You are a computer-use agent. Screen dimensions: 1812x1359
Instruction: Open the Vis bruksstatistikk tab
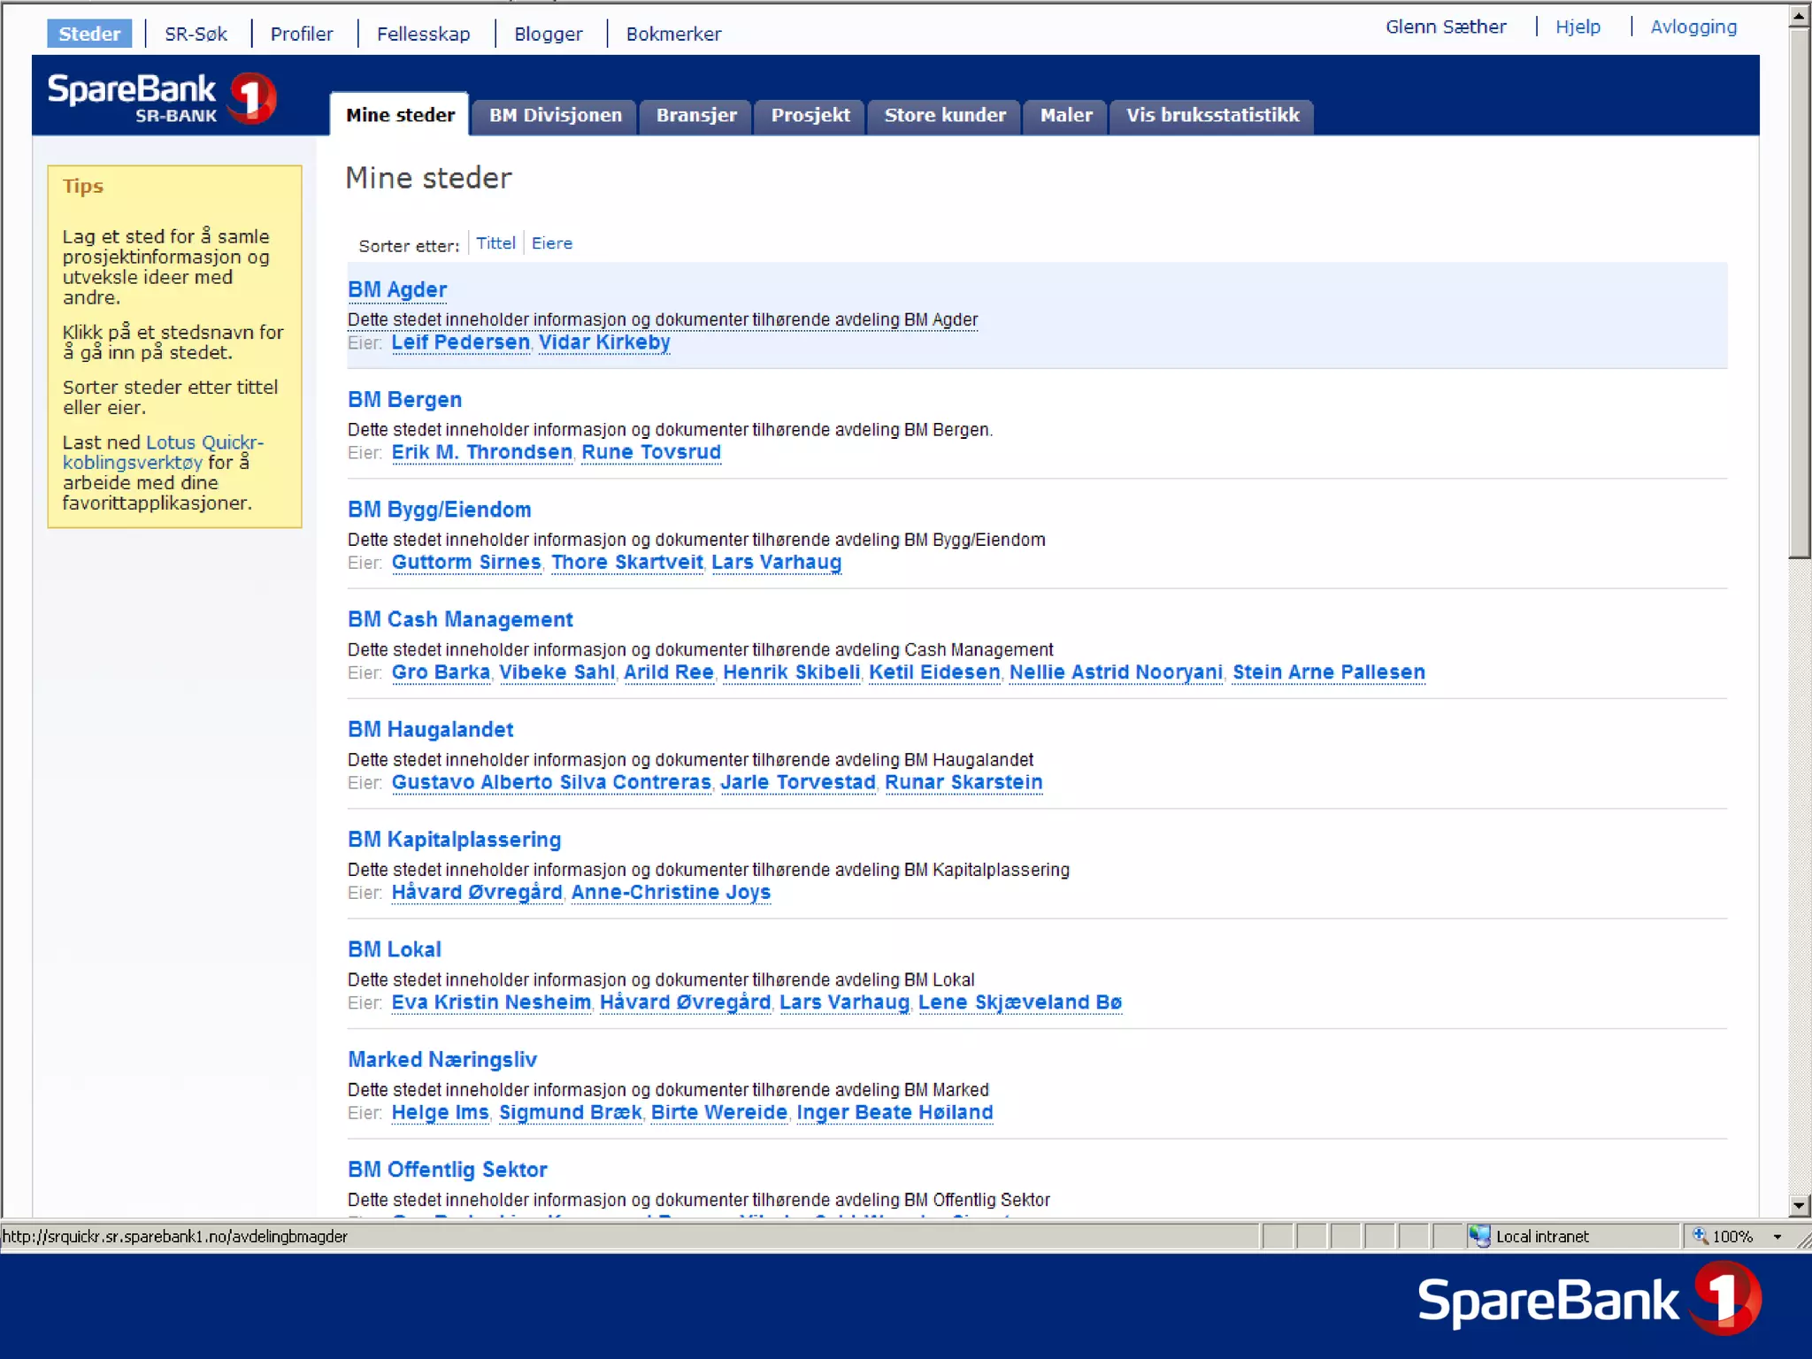click(1212, 115)
